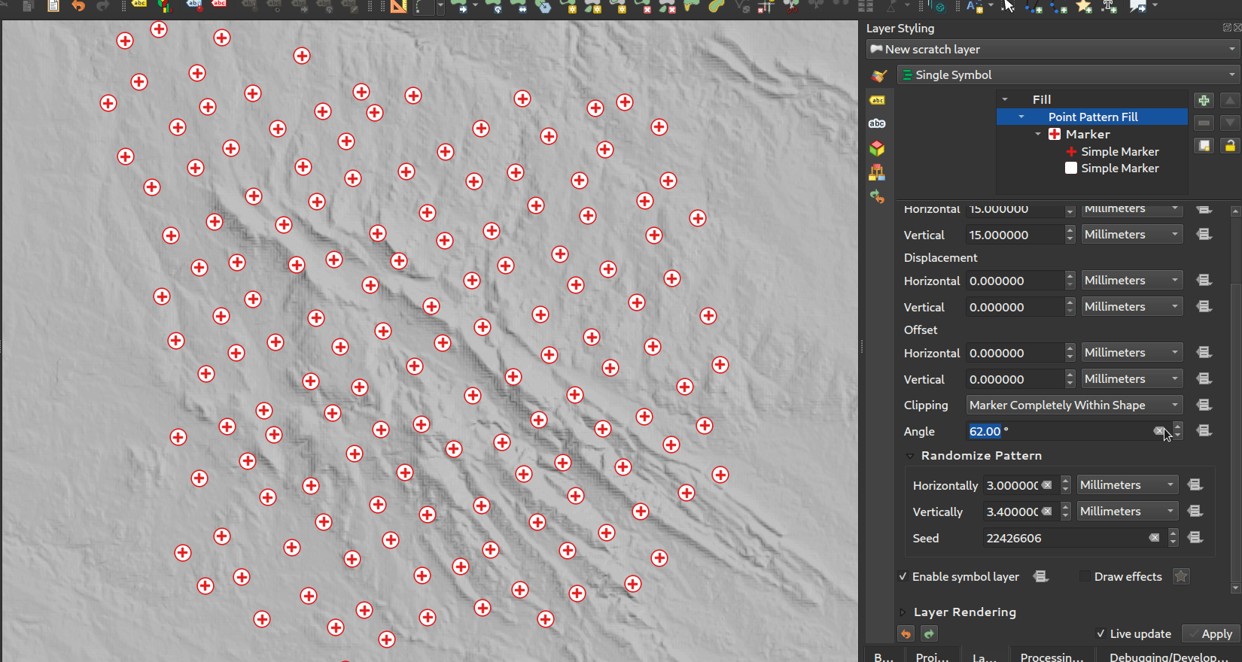This screenshot has width=1242, height=662.
Task: Switch to the Processing tab
Action: point(1052,657)
